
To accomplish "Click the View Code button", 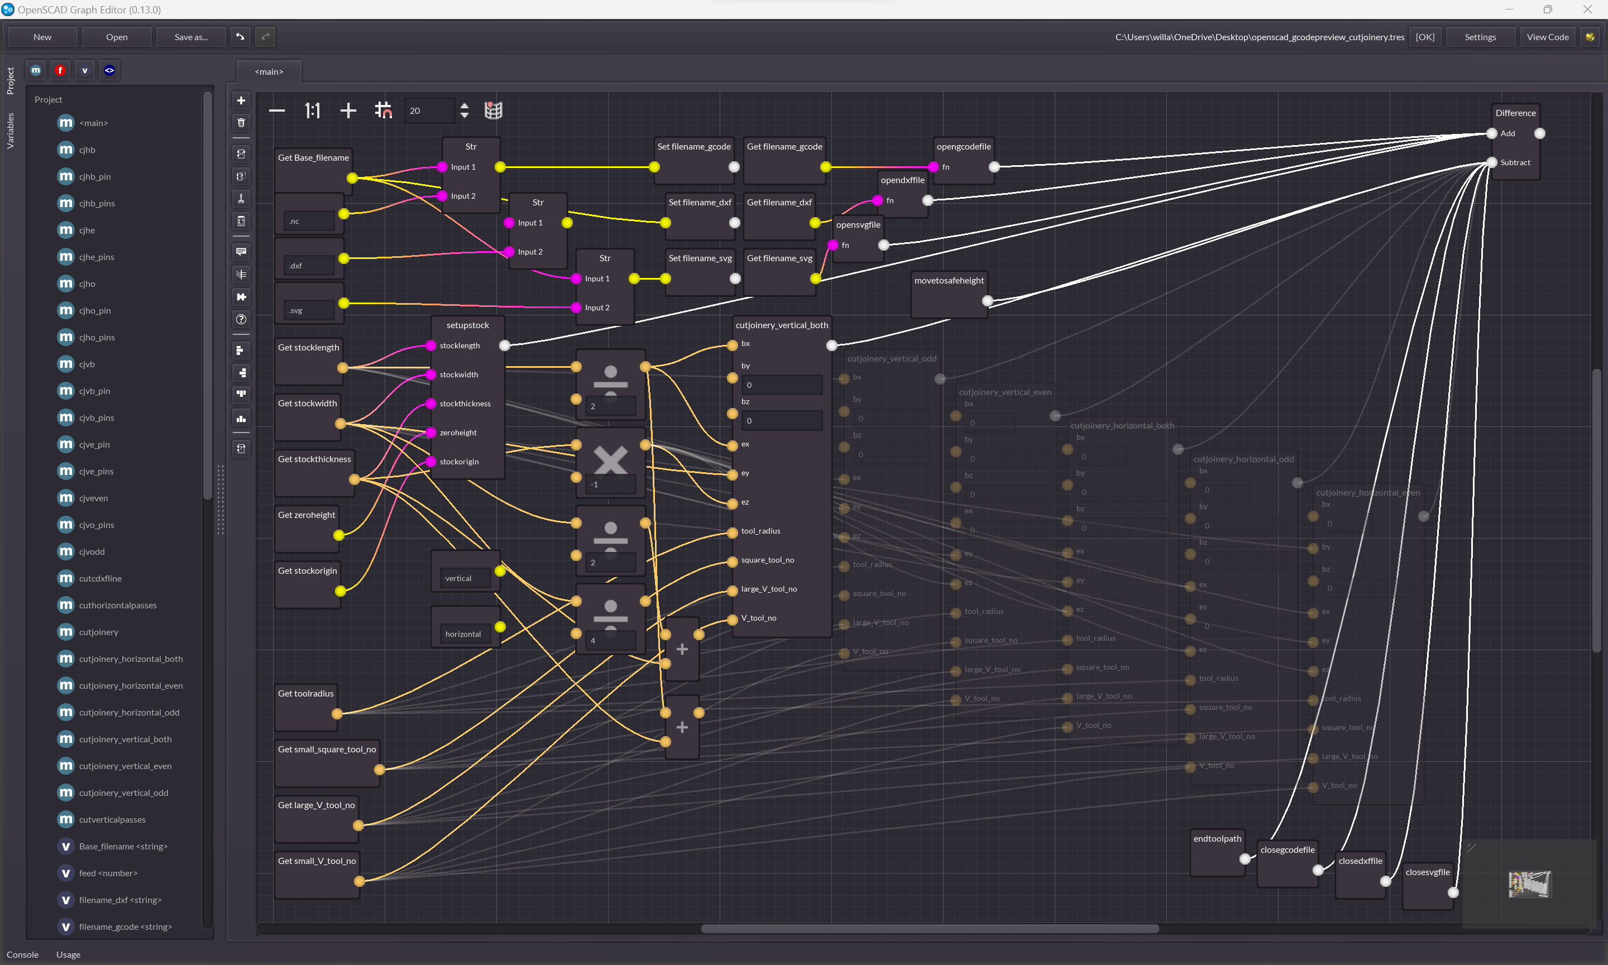I will [1547, 36].
